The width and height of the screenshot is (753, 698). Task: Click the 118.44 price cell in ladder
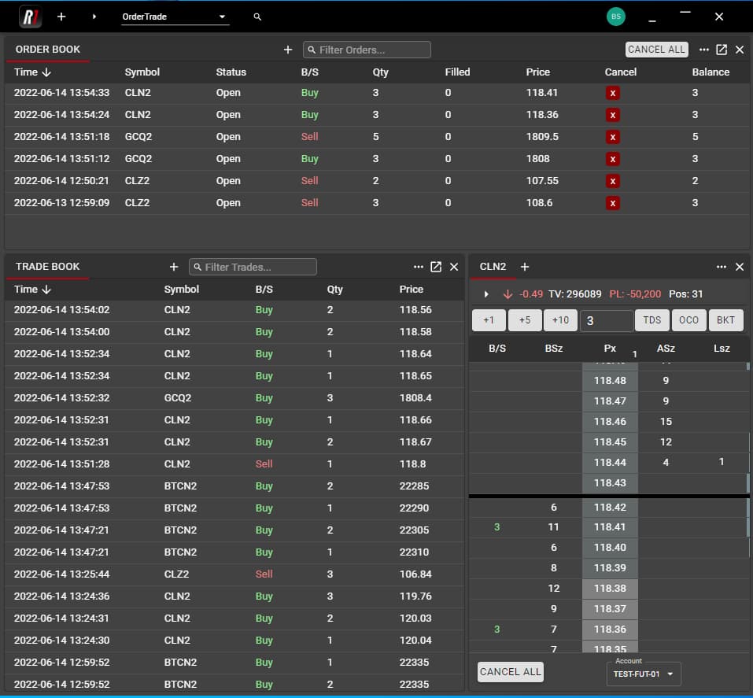click(x=610, y=463)
